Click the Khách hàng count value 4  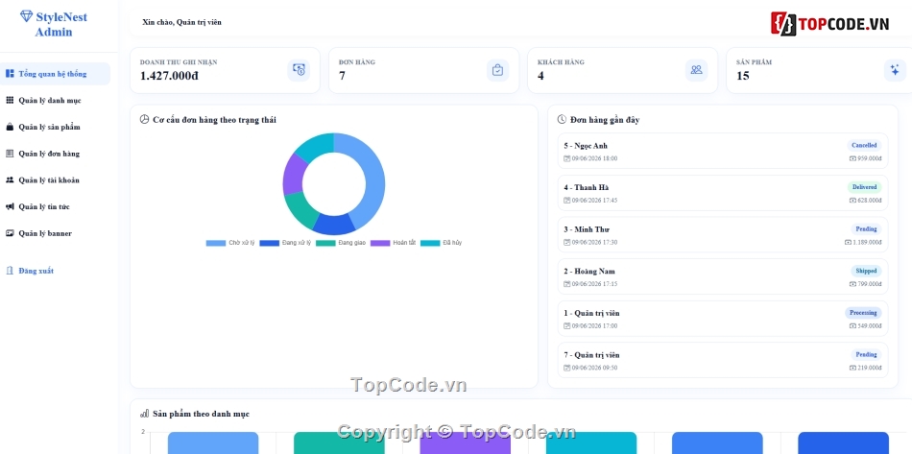point(540,76)
